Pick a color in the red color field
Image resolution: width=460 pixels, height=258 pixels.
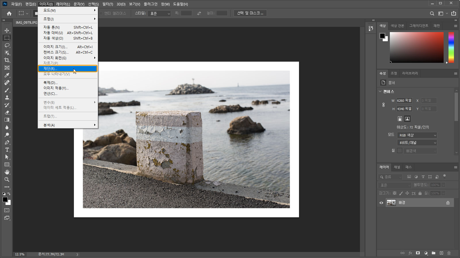click(x=417, y=47)
